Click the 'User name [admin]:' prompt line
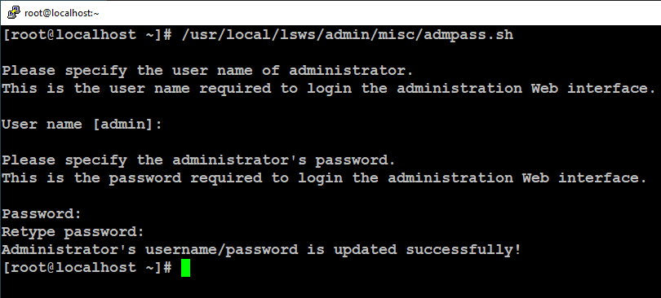 [82, 125]
